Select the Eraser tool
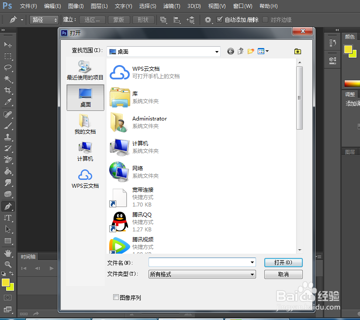The width and height of the screenshot is (360, 320). [x=8, y=160]
